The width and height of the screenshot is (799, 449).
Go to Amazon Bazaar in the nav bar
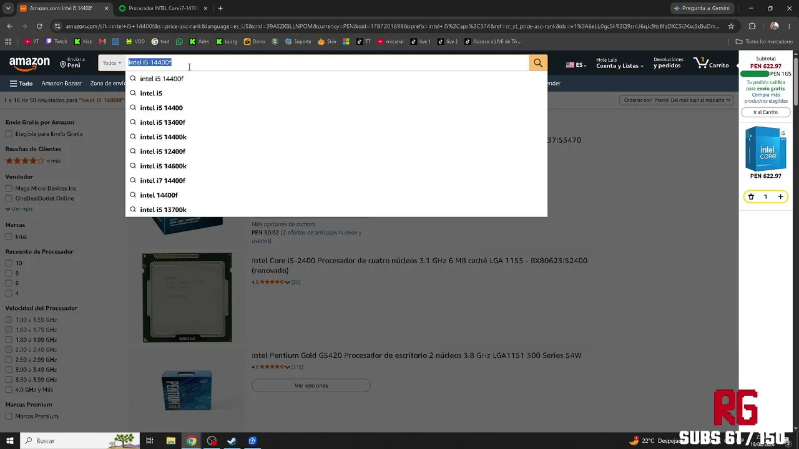pyautogui.click(x=62, y=84)
